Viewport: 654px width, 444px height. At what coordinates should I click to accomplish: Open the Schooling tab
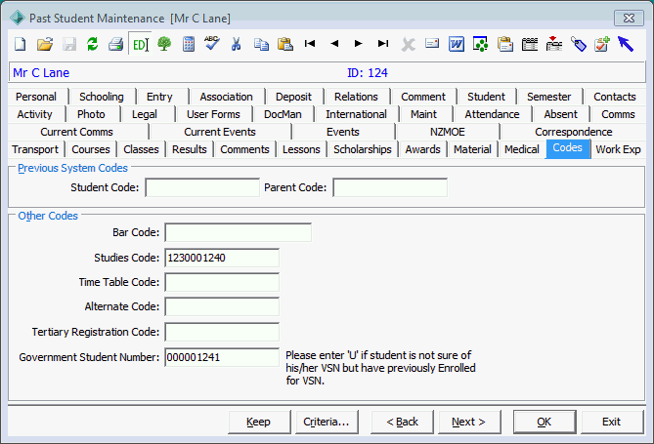pyautogui.click(x=102, y=97)
